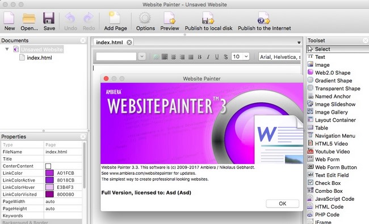
Task: Click OK in the About dialog
Action: pyautogui.click(x=282, y=204)
